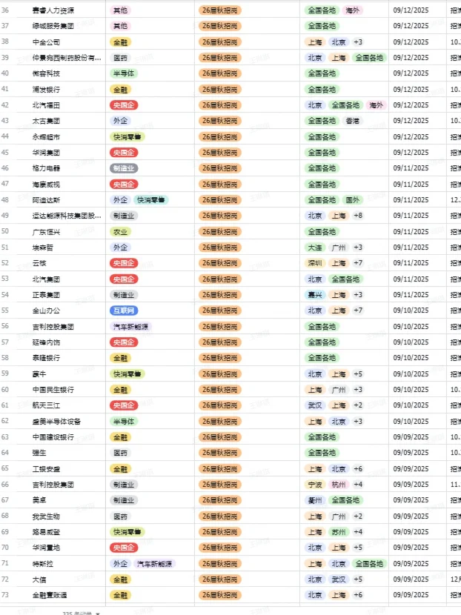Click the 09/10/2025 date in 泰隆银行 row
Screen dimensions: 461x615
click(x=411, y=358)
